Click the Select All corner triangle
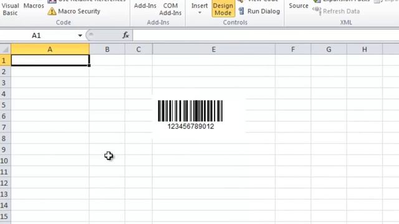Viewport: 399px width, 224px height. (6, 49)
